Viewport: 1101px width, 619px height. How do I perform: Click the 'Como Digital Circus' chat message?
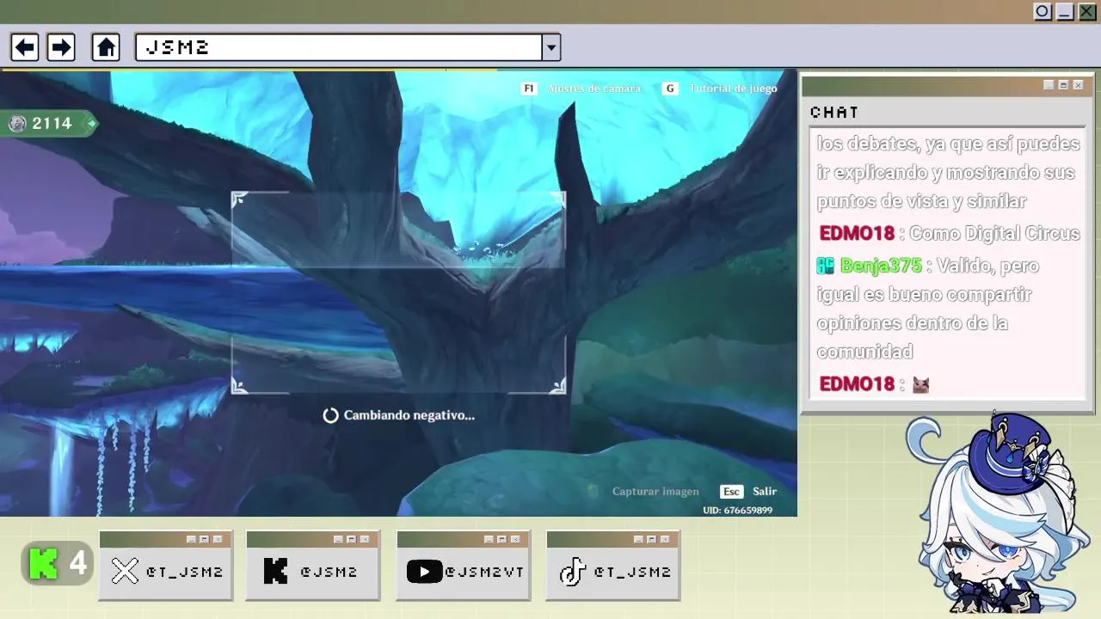[994, 234]
